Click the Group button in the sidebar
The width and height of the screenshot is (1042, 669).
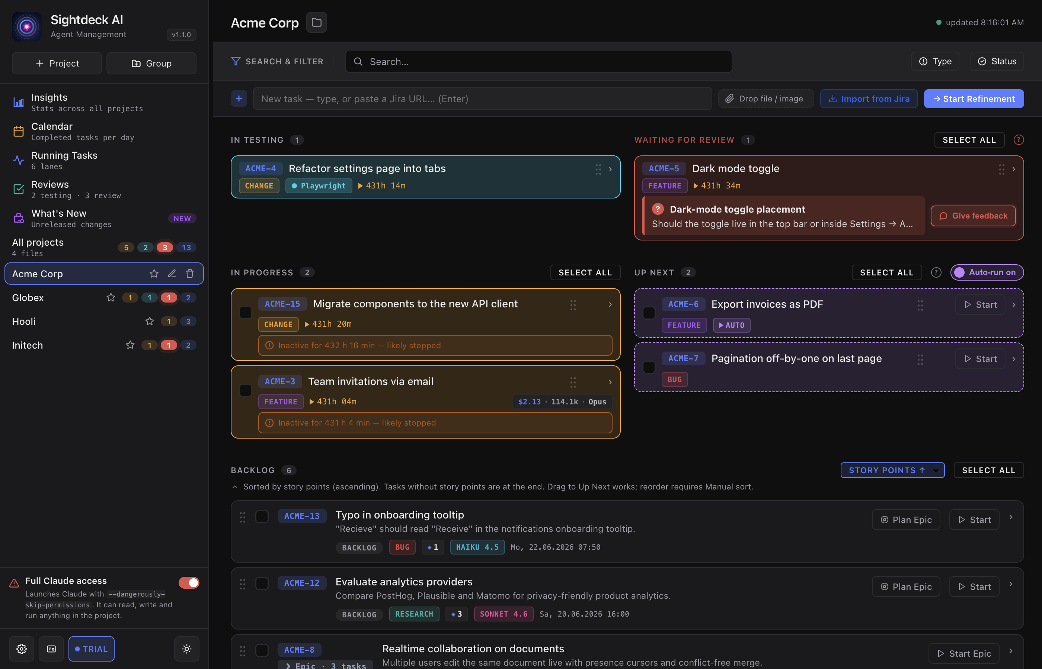151,64
